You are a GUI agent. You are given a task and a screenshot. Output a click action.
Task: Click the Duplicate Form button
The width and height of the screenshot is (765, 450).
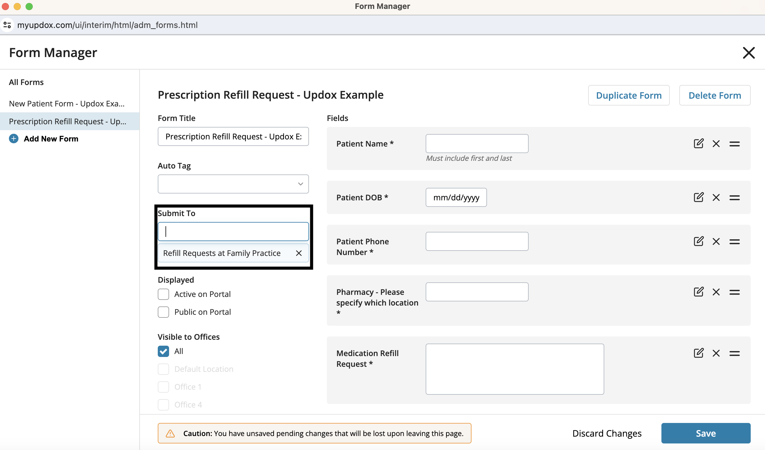(628, 95)
